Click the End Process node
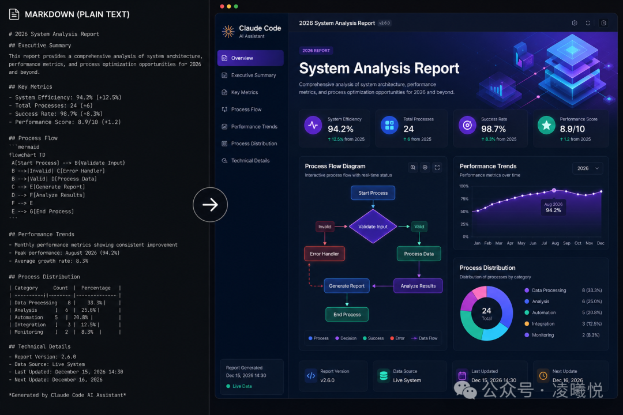The height and width of the screenshot is (415, 623). [x=347, y=315]
